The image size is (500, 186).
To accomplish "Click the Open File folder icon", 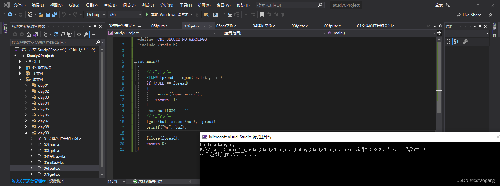I will [41, 15].
